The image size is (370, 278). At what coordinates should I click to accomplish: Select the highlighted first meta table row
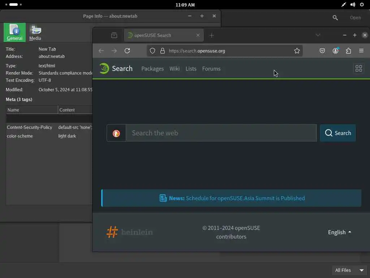pos(49,118)
